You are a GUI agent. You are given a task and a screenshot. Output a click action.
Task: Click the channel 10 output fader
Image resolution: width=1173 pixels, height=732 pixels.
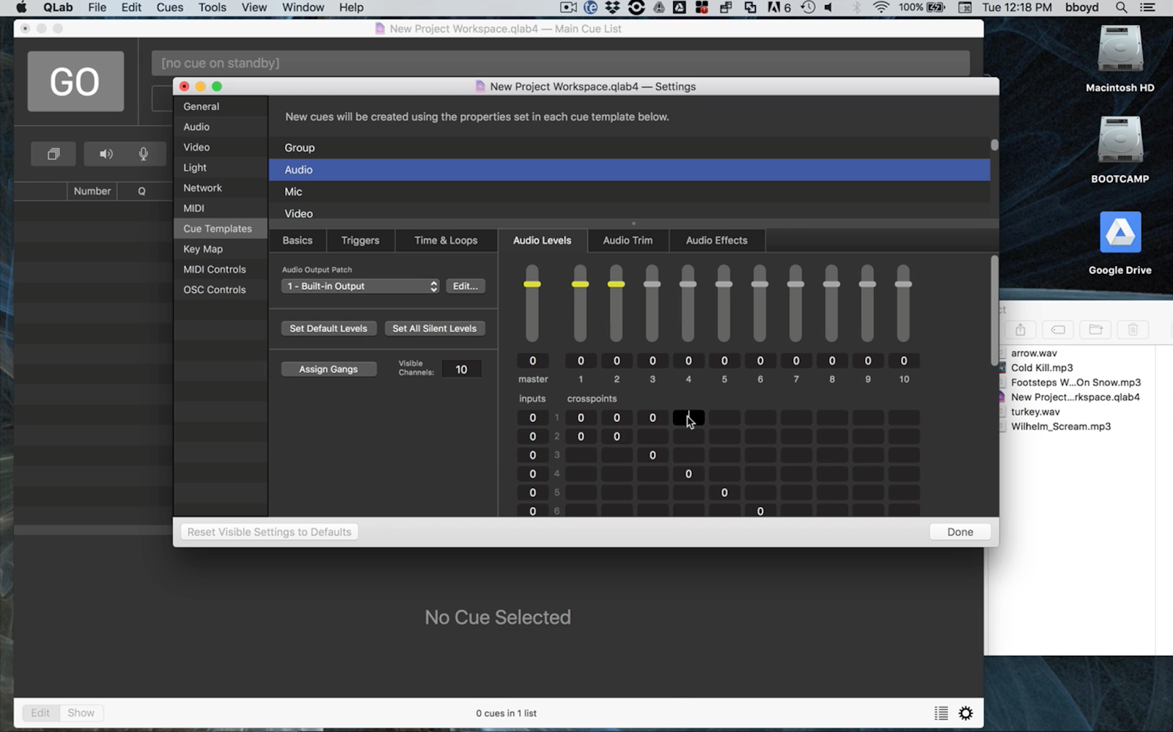(x=903, y=284)
